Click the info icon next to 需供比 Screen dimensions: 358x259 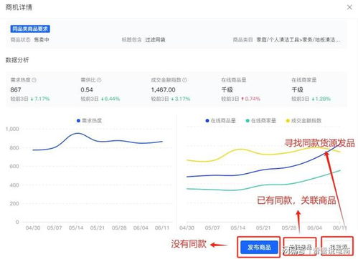coord(99,80)
